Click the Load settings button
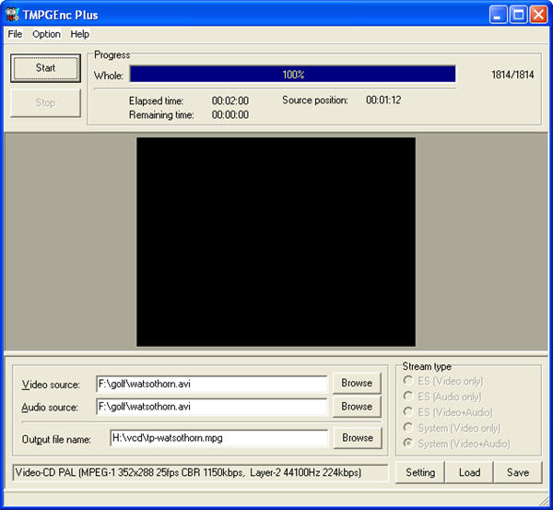 point(469,472)
